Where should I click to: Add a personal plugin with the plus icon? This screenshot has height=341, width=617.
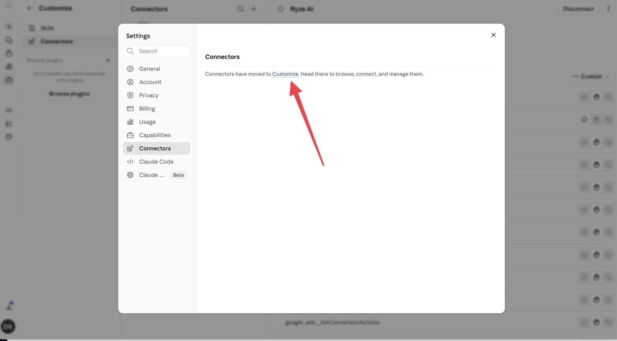click(x=108, y=60)
